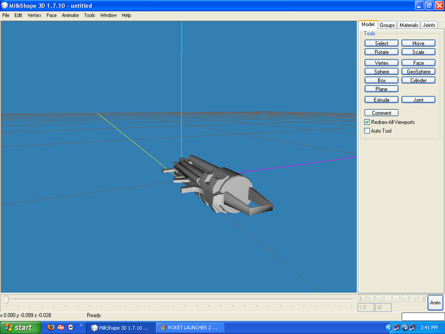Go to last frame playback icon
The height and width of the screenshot is (334, 445).
pyautogui.click(x=414, y=298)
